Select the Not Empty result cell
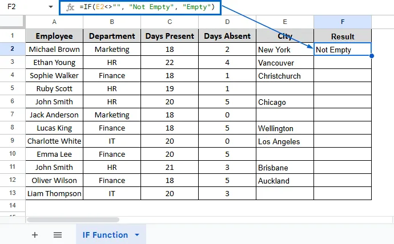This screenshot has width=394, height=244. (x=343, y=49)
